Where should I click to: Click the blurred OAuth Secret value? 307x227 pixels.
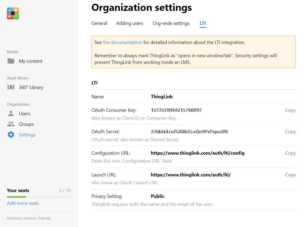[x=189, y=132]
